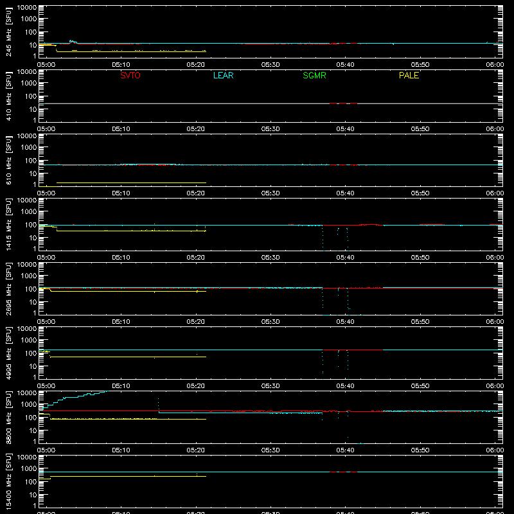This screenshot has width=514, height=514.
Task: Click 05:40 time label under 1415 MHz panel
Action: tap(345, 258)
